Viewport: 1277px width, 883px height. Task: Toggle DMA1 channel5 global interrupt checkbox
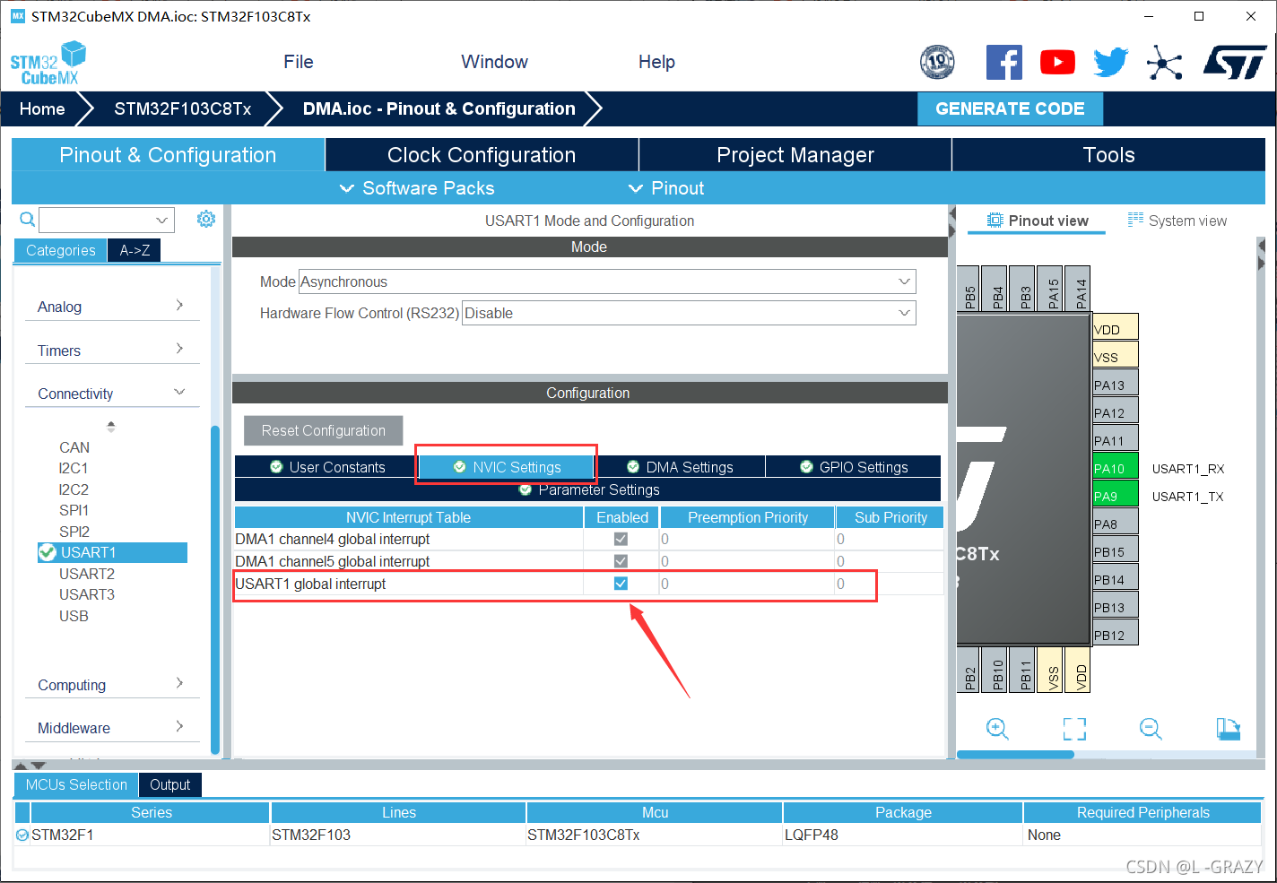point(621,561)
